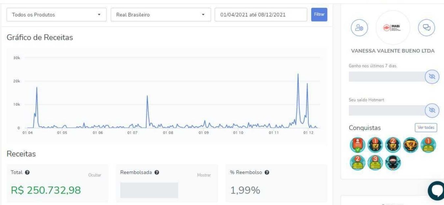Open the Real Brasileiro currency dropdown
This screenshot has height=205, width=444.
[x=160, y=15]
